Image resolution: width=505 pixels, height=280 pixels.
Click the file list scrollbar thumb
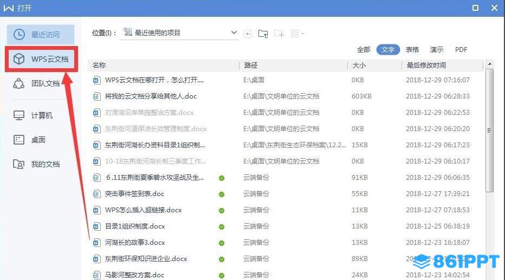coord(489,131)
